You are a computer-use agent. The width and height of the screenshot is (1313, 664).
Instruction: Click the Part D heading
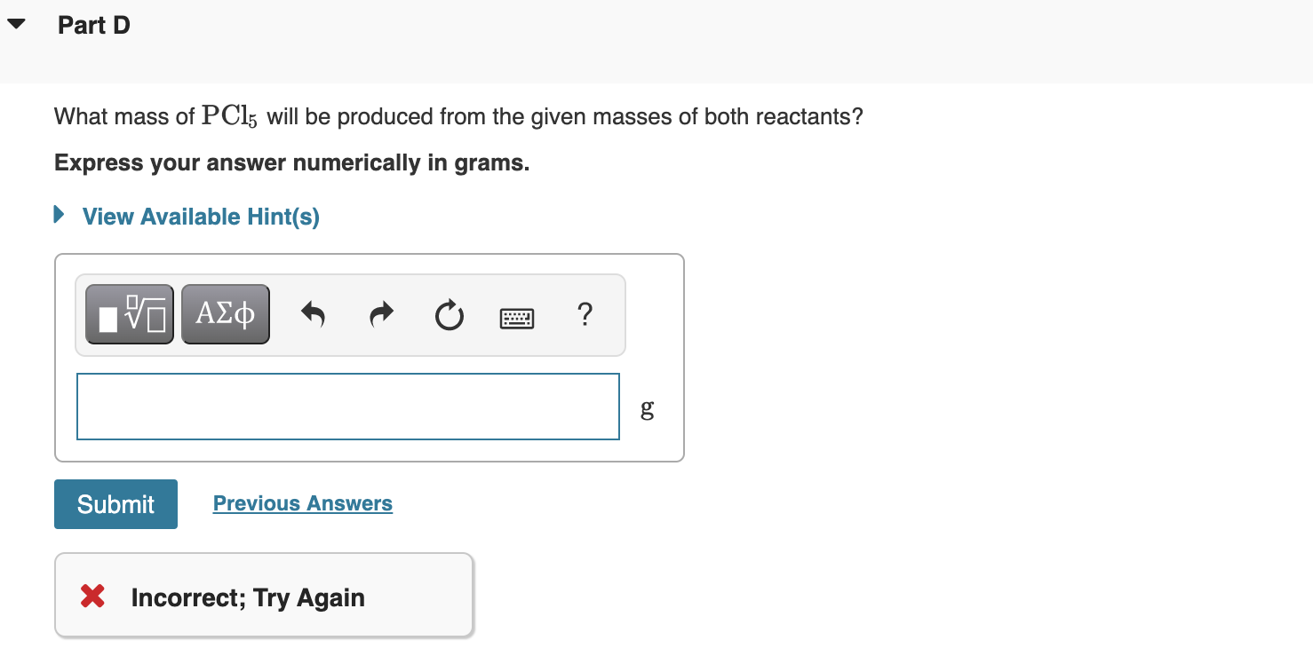[92, 25]
